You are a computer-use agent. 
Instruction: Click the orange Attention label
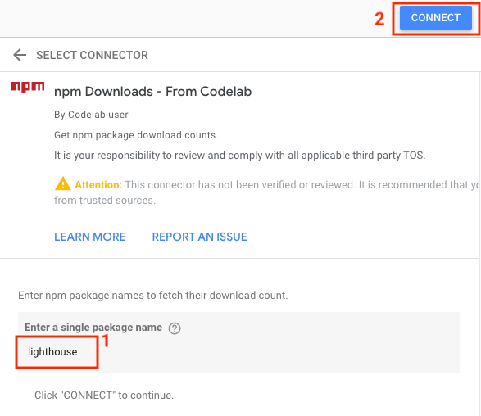click(98, 185)
